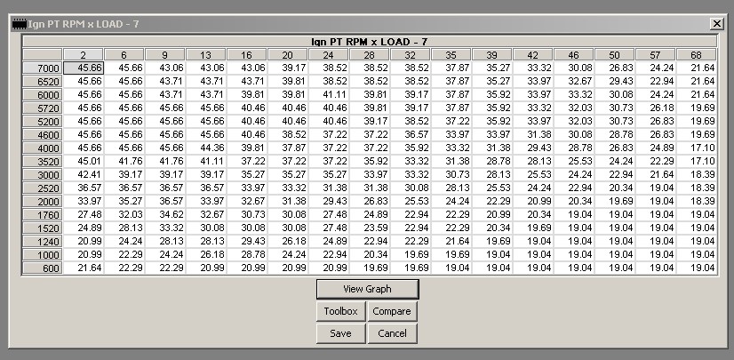Click cell 20.99 at 2000 RPM, load 42

532,201
